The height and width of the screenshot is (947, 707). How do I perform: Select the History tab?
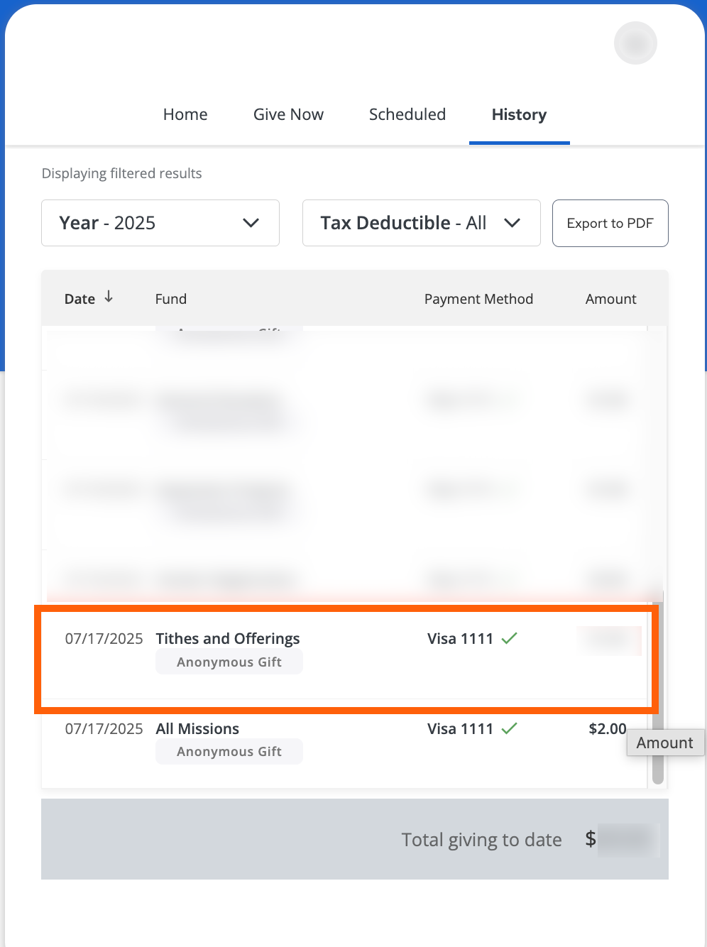[x=519, y=114]
